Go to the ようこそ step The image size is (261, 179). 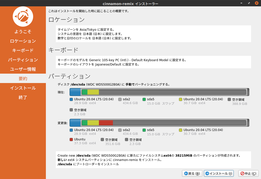coord(23,31)
